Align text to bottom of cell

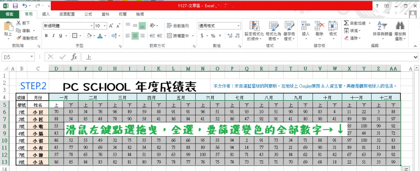pyautogui.click(x=142, y=26)
